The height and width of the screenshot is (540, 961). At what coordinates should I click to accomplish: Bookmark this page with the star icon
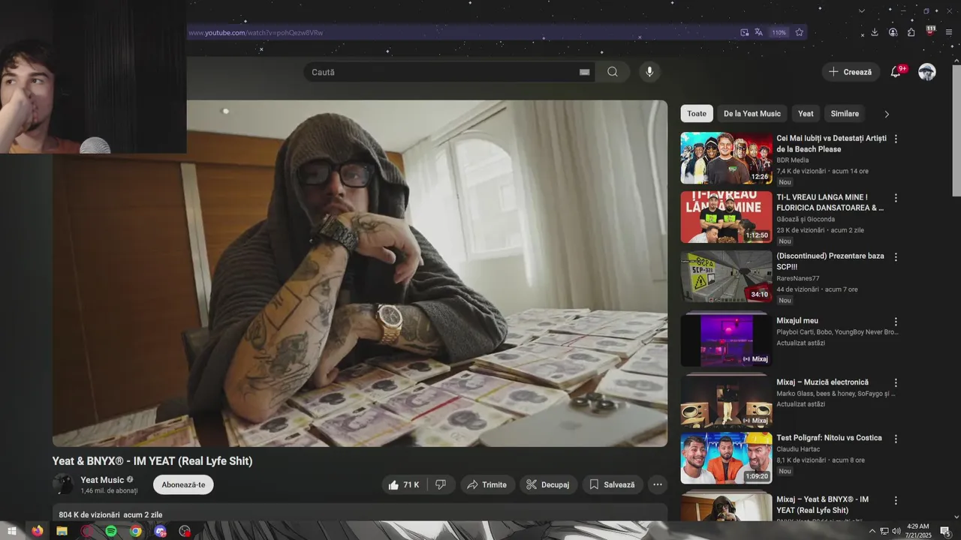click(x=800, y=32)
